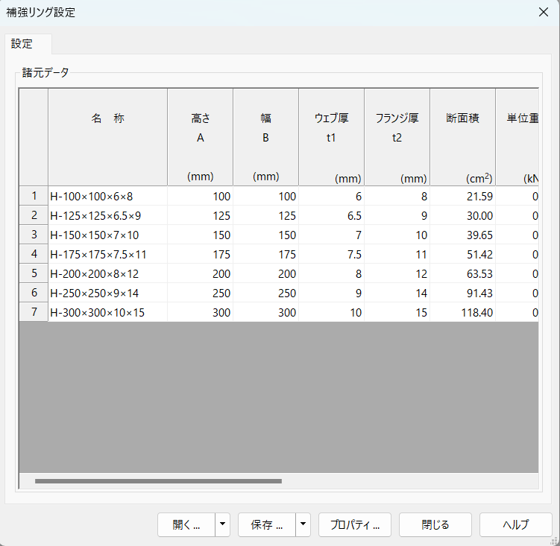Select row header number 7
The width and height of the screenshot is (560, 546).
point(34,312)
